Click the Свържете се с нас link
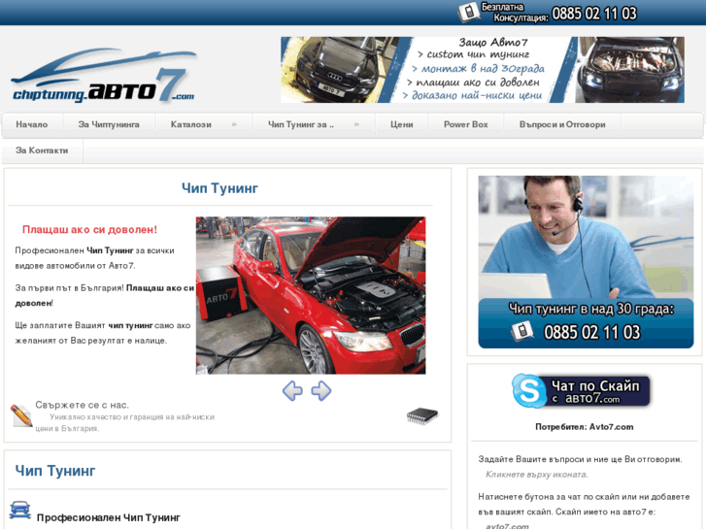 tap(82, 405)
